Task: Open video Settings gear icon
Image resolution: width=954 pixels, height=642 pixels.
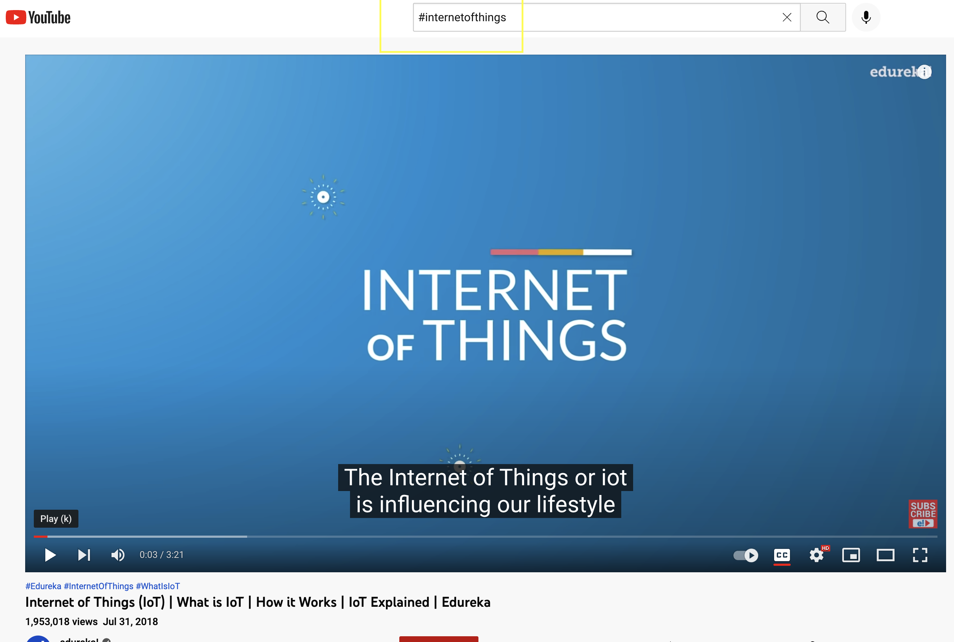Action: click(816, 555)
